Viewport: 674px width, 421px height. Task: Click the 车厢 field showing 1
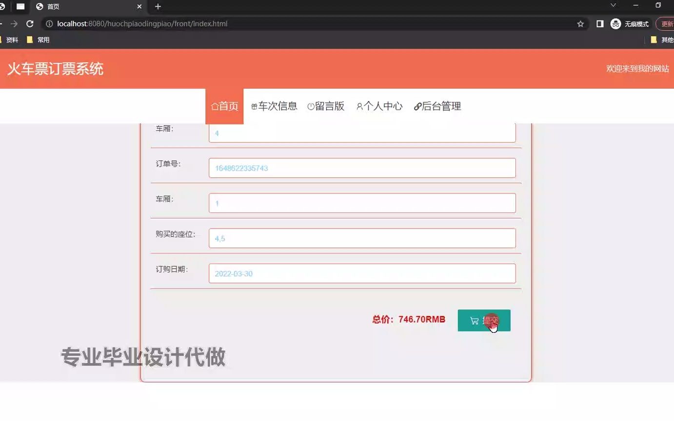(362, 203)
